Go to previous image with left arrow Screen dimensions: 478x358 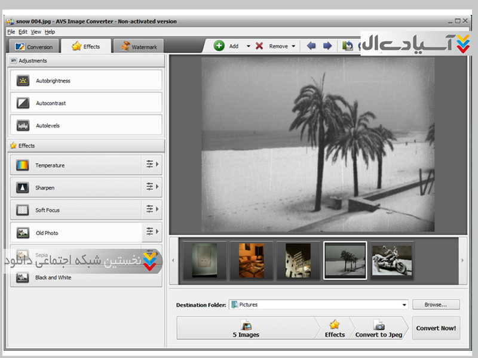[x=311, y=46]
